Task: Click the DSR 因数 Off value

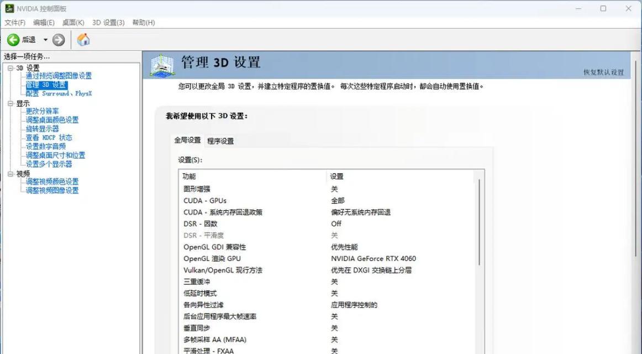Action: [336, 223]
